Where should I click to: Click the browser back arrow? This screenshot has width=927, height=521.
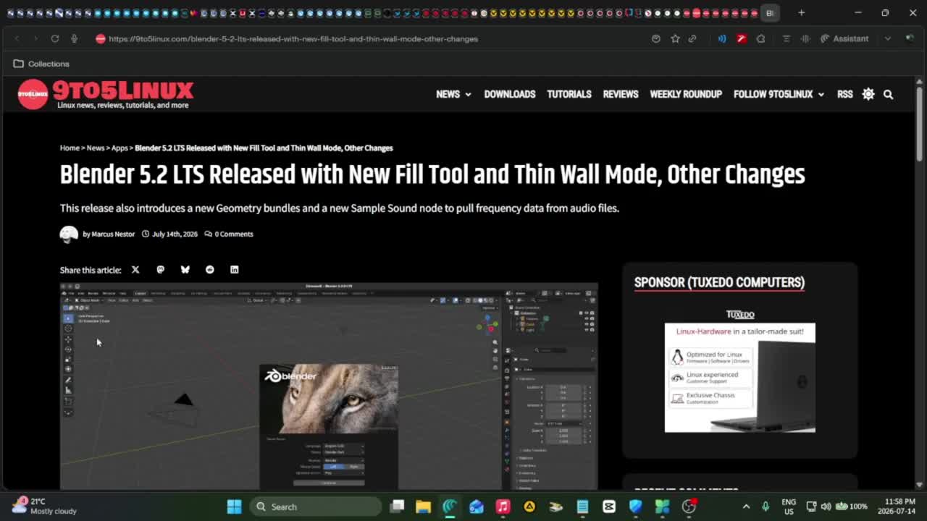[17, 38]
